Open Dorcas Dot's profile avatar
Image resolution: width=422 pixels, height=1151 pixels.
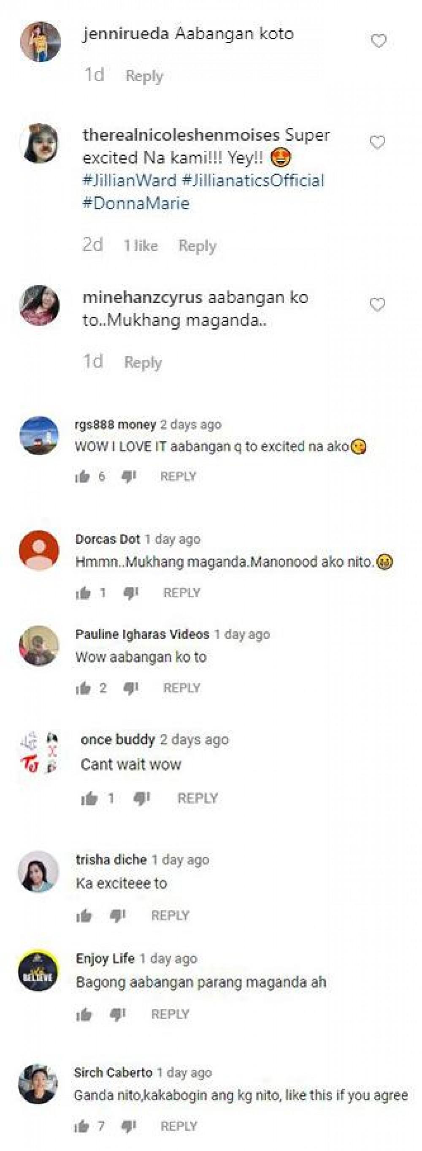(x=39, y=550)
